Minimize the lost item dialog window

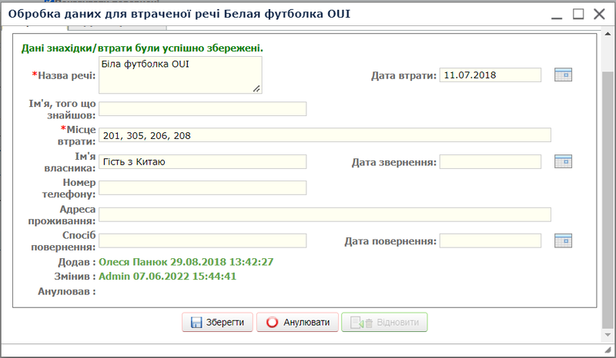click(x=557, y=14)
